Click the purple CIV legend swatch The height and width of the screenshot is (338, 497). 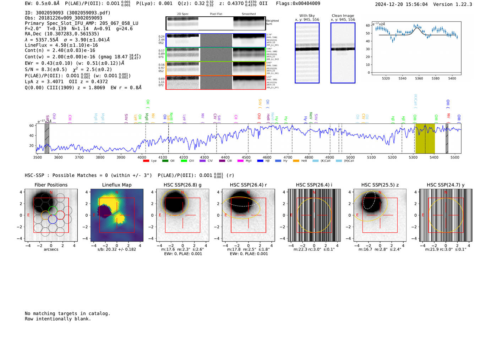[x=203, y=161]
